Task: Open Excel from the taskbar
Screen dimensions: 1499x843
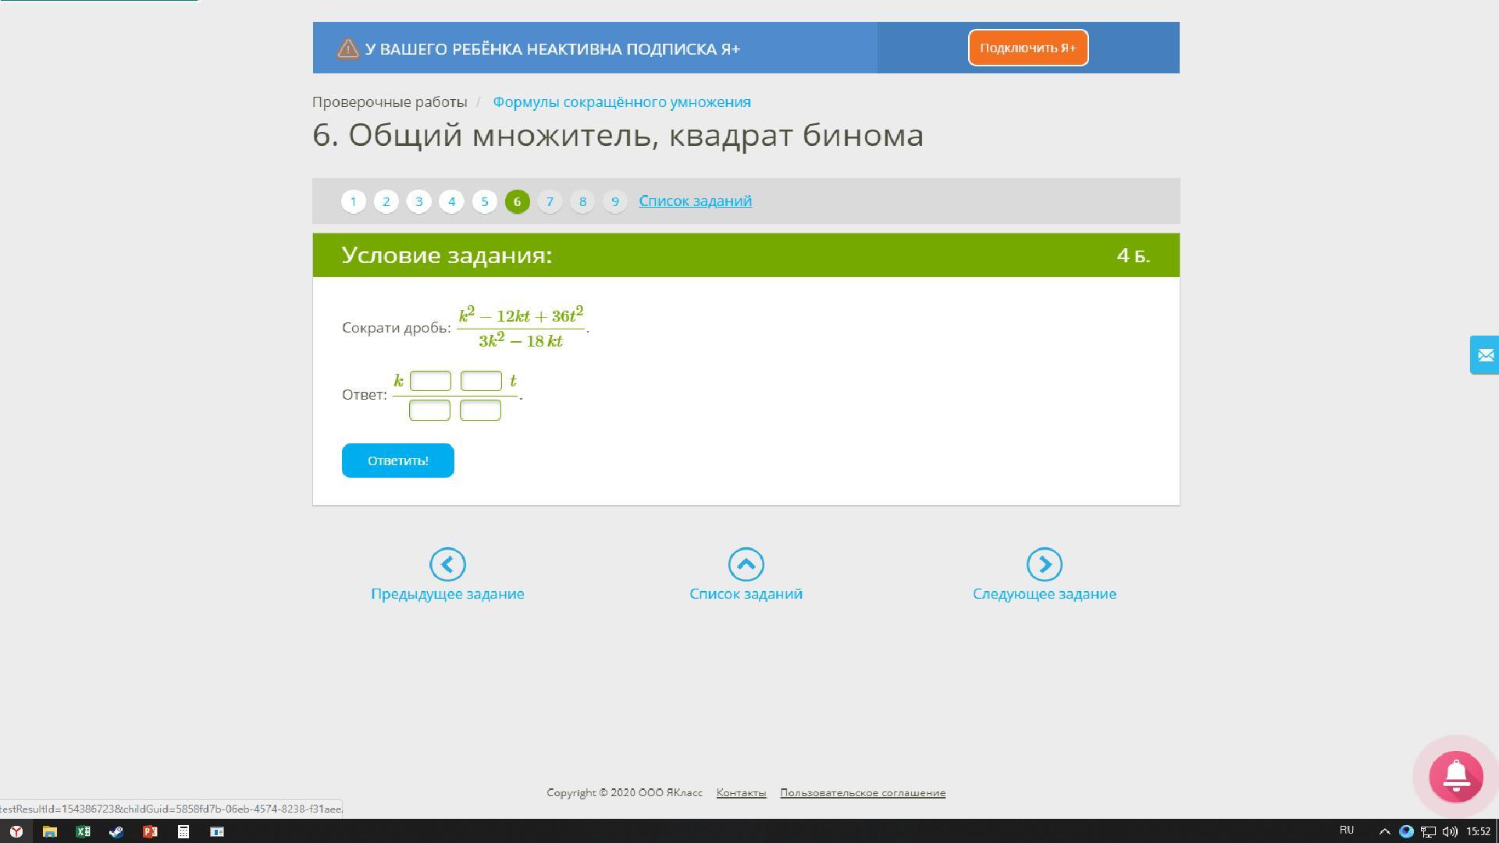Action: tap(83, 831)
